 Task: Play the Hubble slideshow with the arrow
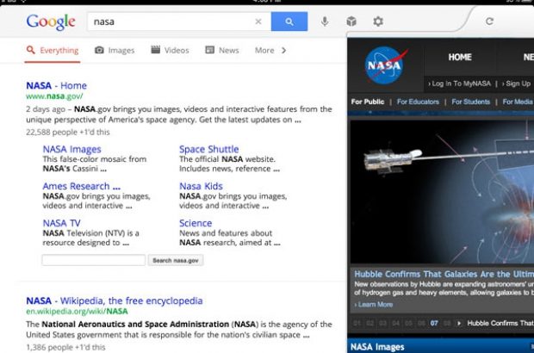coord(459,324)
